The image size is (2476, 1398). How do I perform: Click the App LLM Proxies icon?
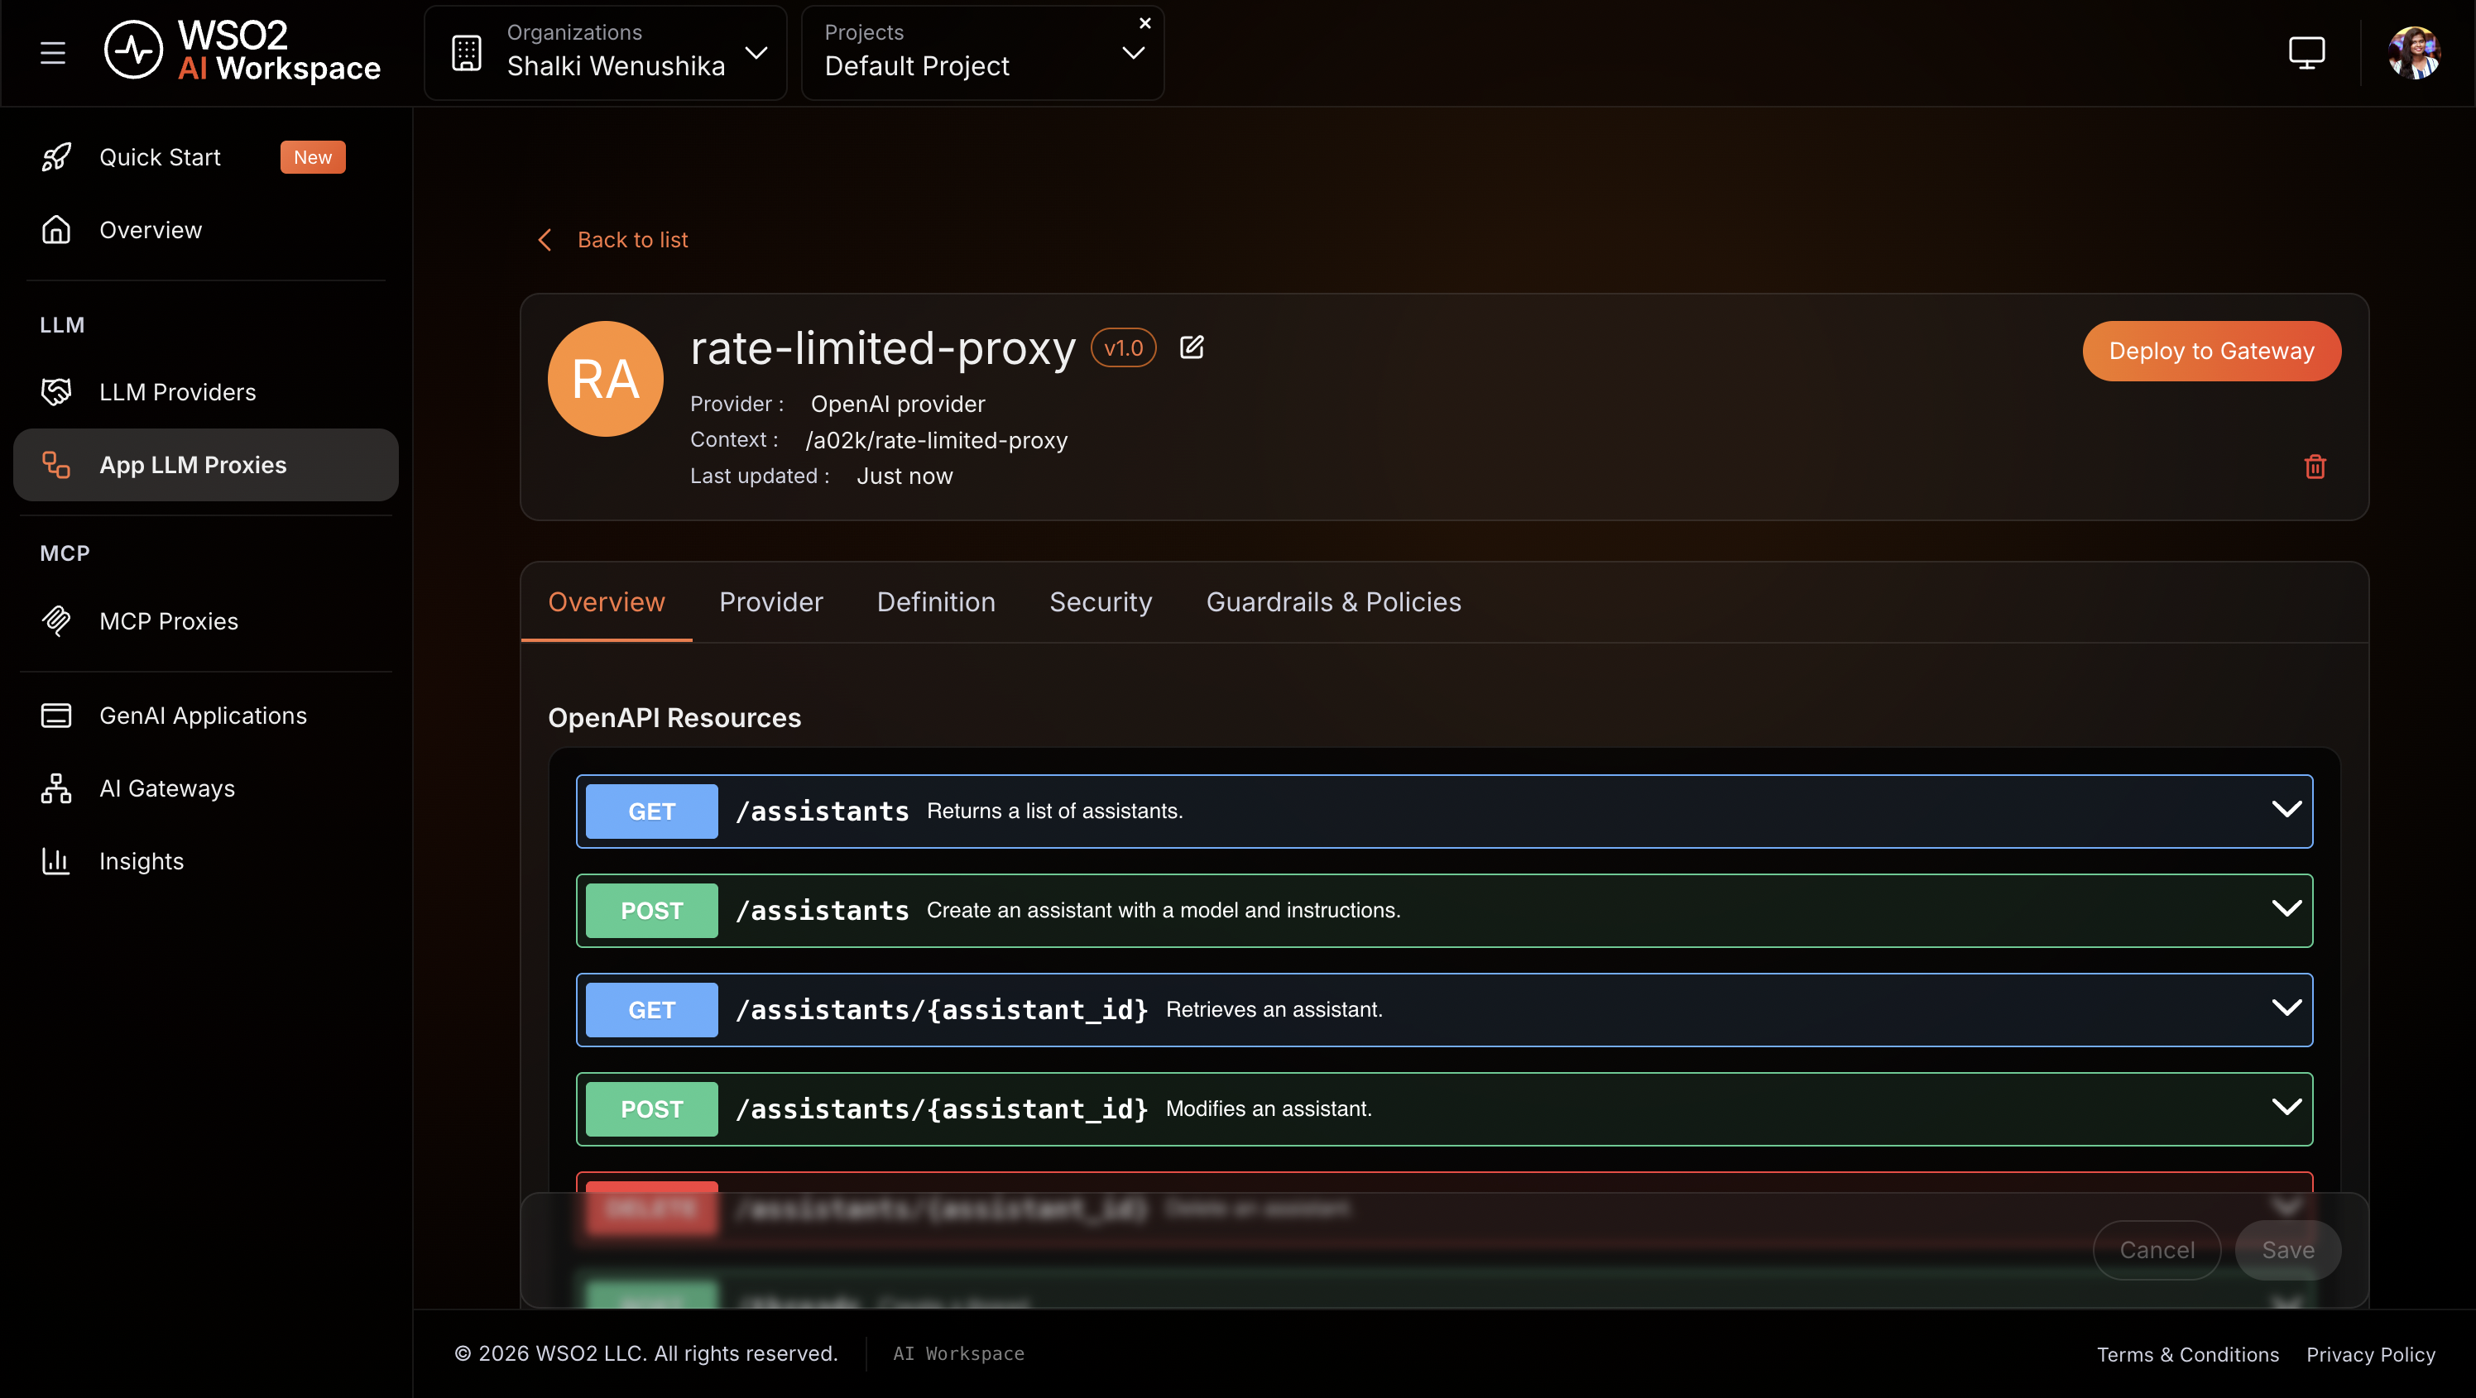(x=55, y=465)
